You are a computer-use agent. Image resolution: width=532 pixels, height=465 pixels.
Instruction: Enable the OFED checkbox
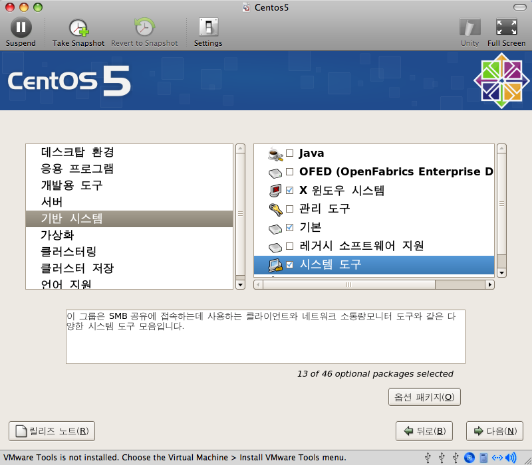point(289,171)
